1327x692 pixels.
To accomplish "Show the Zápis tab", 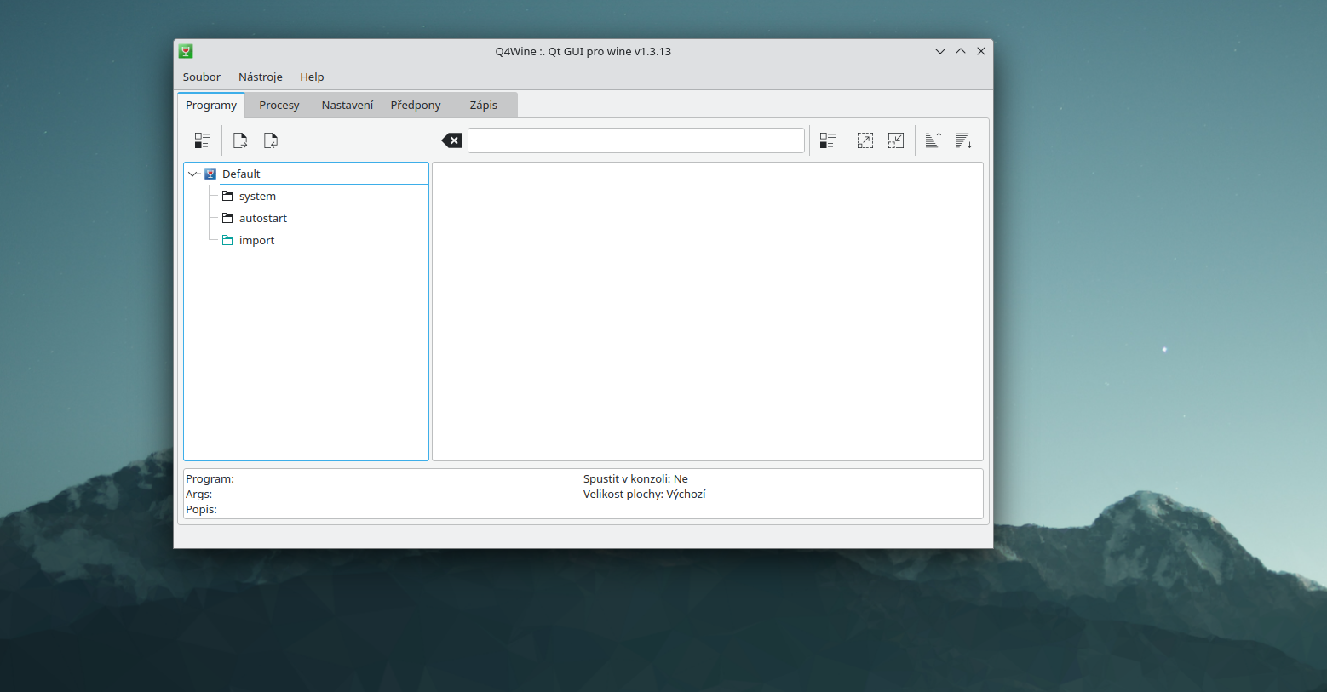I will coord(483,105).
